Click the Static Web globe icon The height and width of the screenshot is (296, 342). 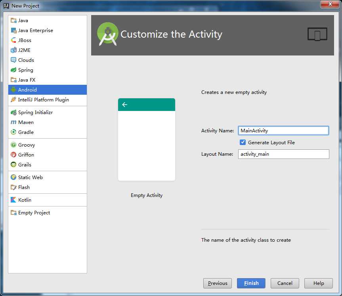pos(13,177)
